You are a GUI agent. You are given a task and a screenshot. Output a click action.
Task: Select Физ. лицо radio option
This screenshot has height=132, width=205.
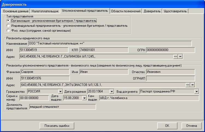click(x=9, y=31)
